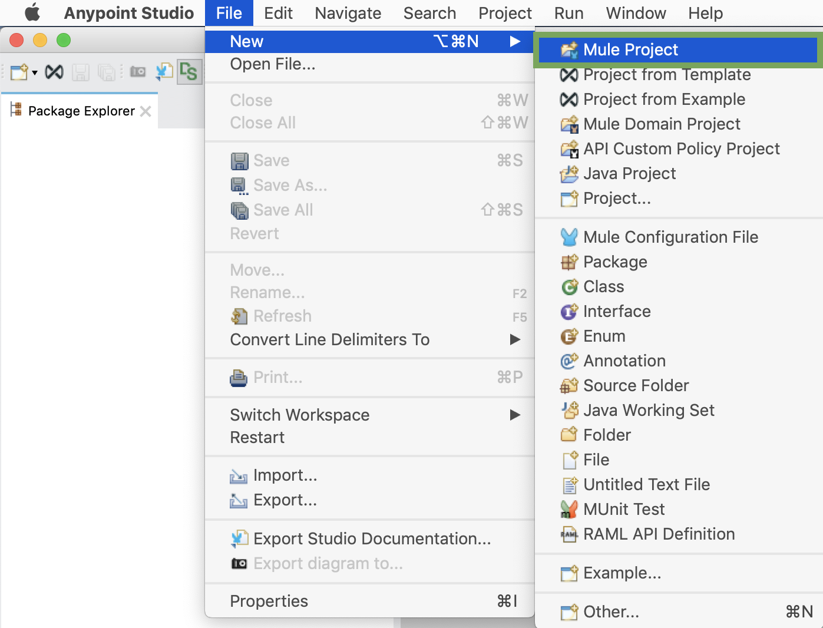
Task: Click the RAML API Definition icon
Action: tap(569, 534)
